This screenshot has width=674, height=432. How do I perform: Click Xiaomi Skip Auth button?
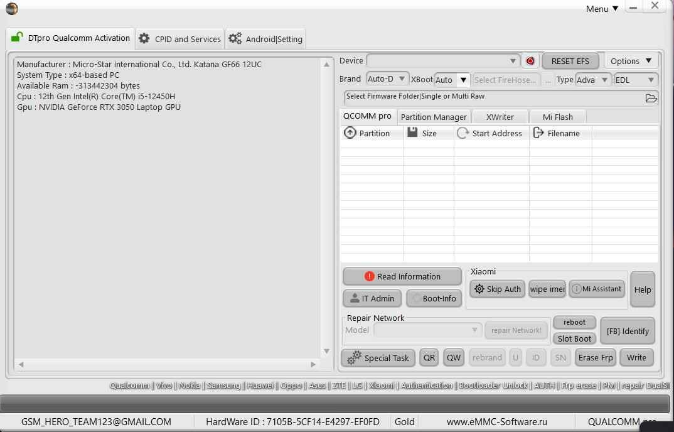(x=497, y=289)
